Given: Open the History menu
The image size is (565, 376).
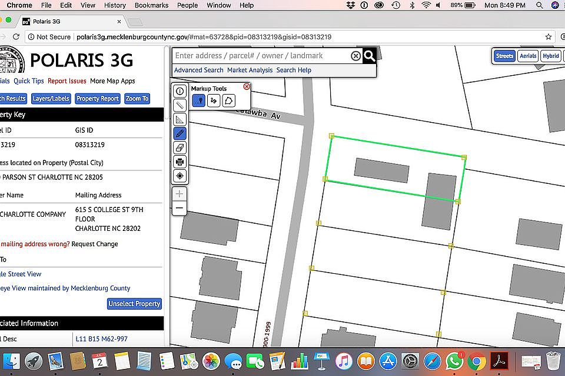Looking at the screenshot, I should tap(115, 5).
